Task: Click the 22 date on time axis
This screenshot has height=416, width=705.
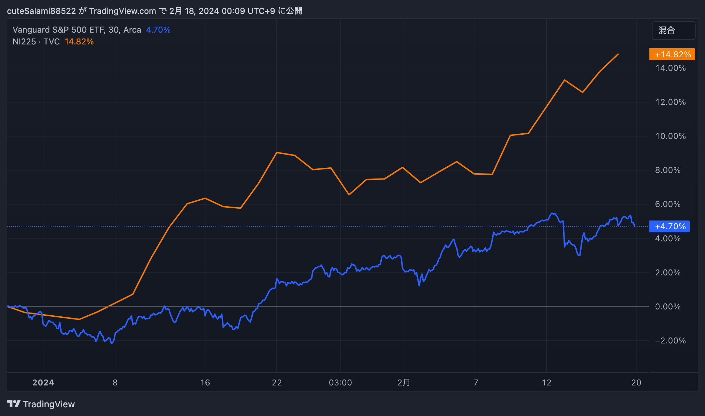Action: point(277,383)
